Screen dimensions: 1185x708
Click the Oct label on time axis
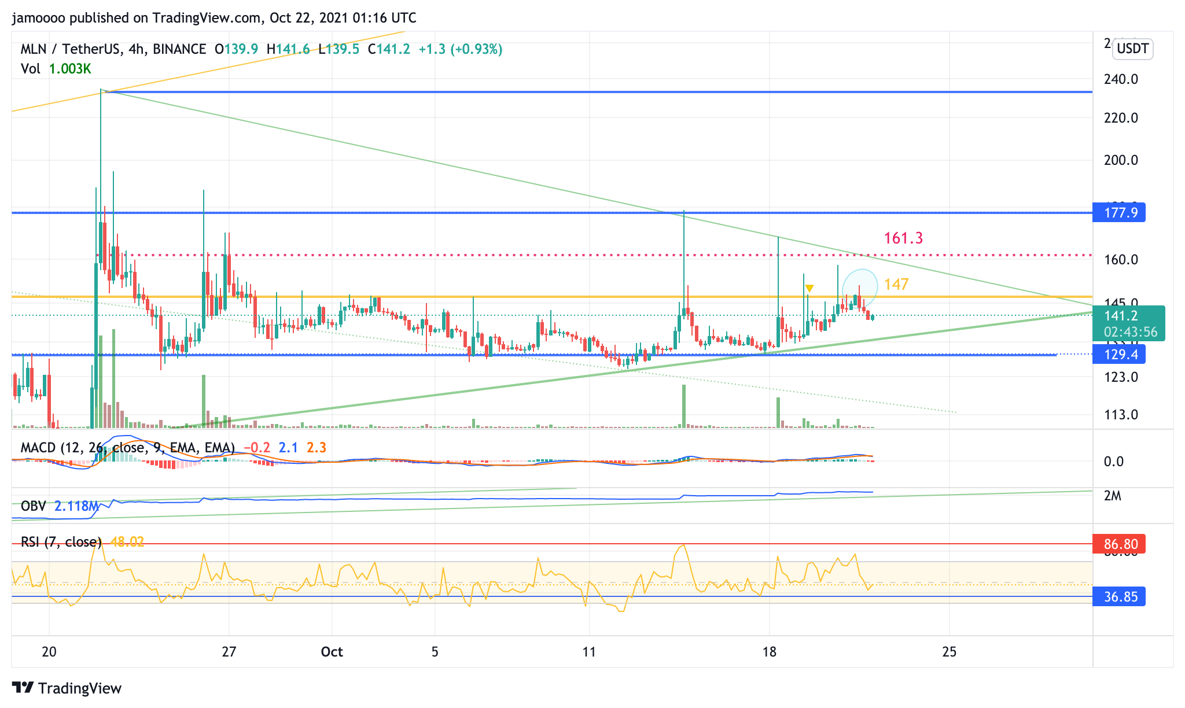332,652
